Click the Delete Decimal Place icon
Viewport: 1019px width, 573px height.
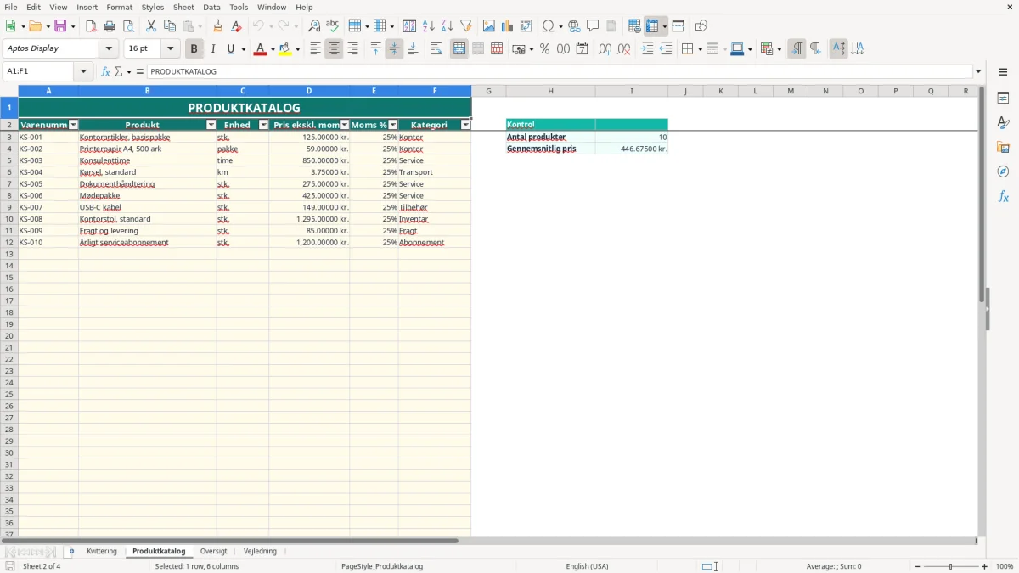tap(623, 49)
